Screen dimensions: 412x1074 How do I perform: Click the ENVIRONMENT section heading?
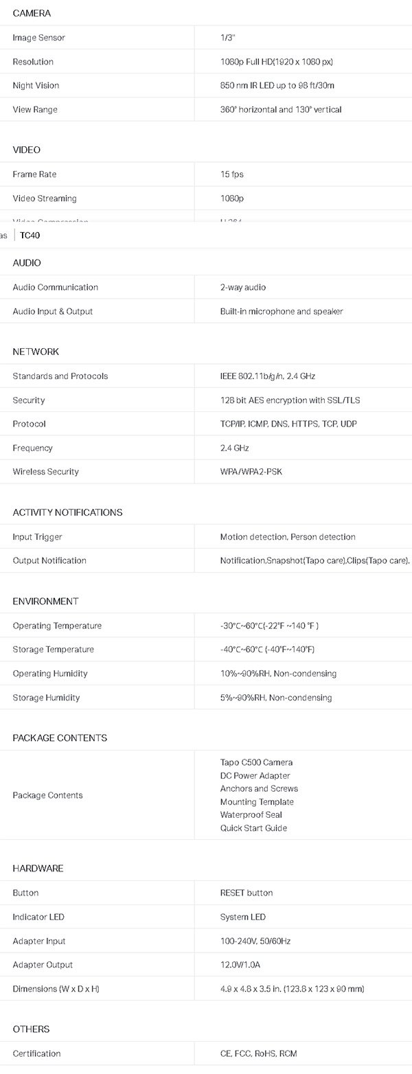pos(45,602)
